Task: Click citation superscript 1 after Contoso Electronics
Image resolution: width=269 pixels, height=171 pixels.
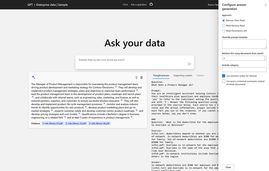Action: [x=116, y=87]
